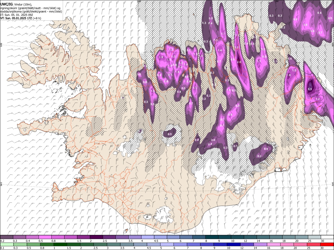Viewport: 334px width, 250px height.
Task: Pick the palest green first swatch of lower legend
Action: click(x=7, y=244)
